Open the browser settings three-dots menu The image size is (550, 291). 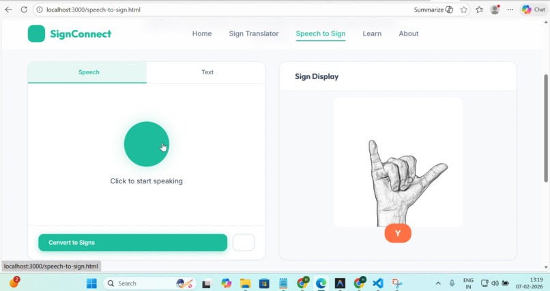(510, 10)
